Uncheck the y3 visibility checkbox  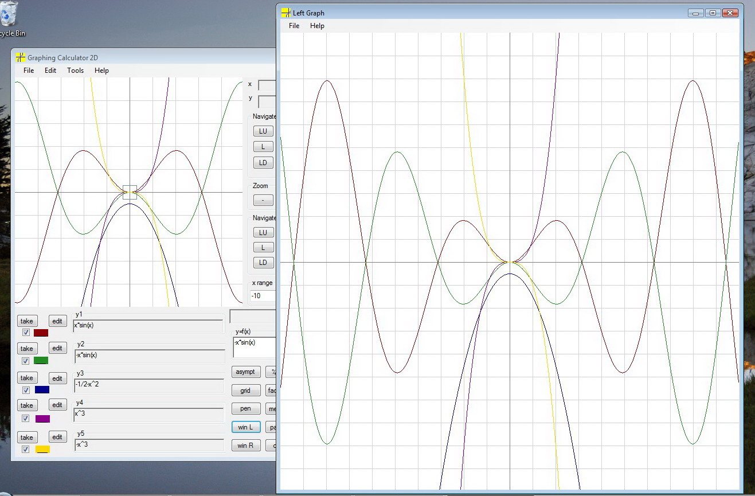point(26,390)
